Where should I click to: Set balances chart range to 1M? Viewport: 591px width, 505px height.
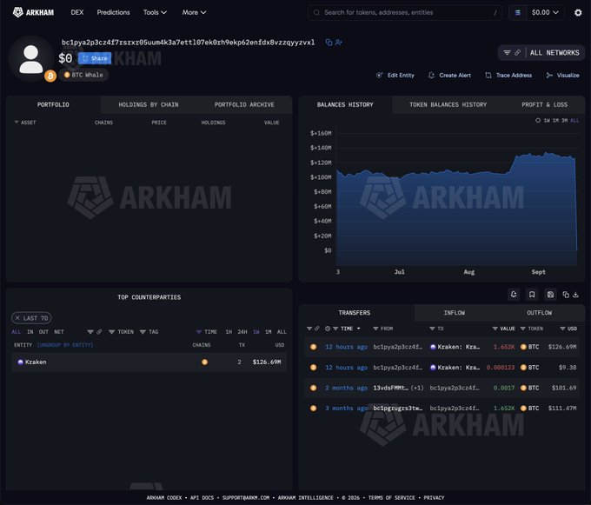coord(555,121)
